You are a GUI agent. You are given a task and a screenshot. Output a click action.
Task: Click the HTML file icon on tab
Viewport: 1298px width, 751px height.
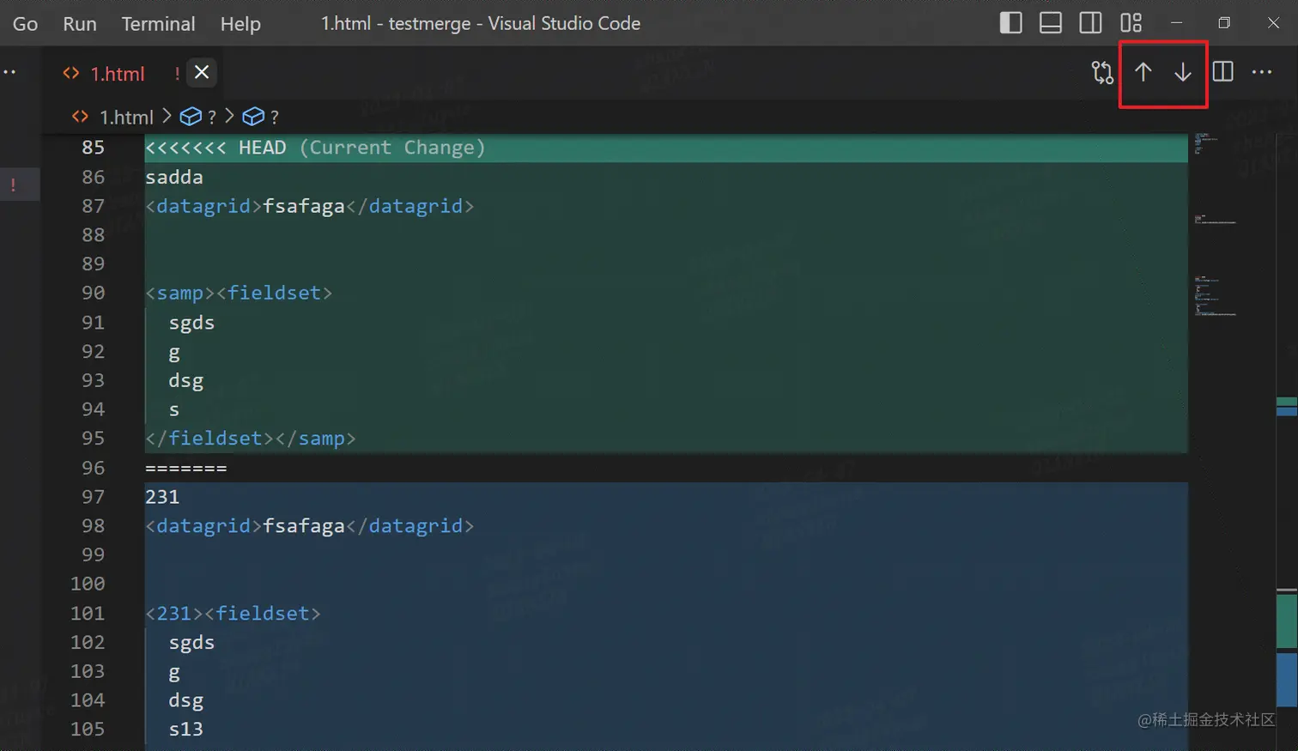(71, 74)
